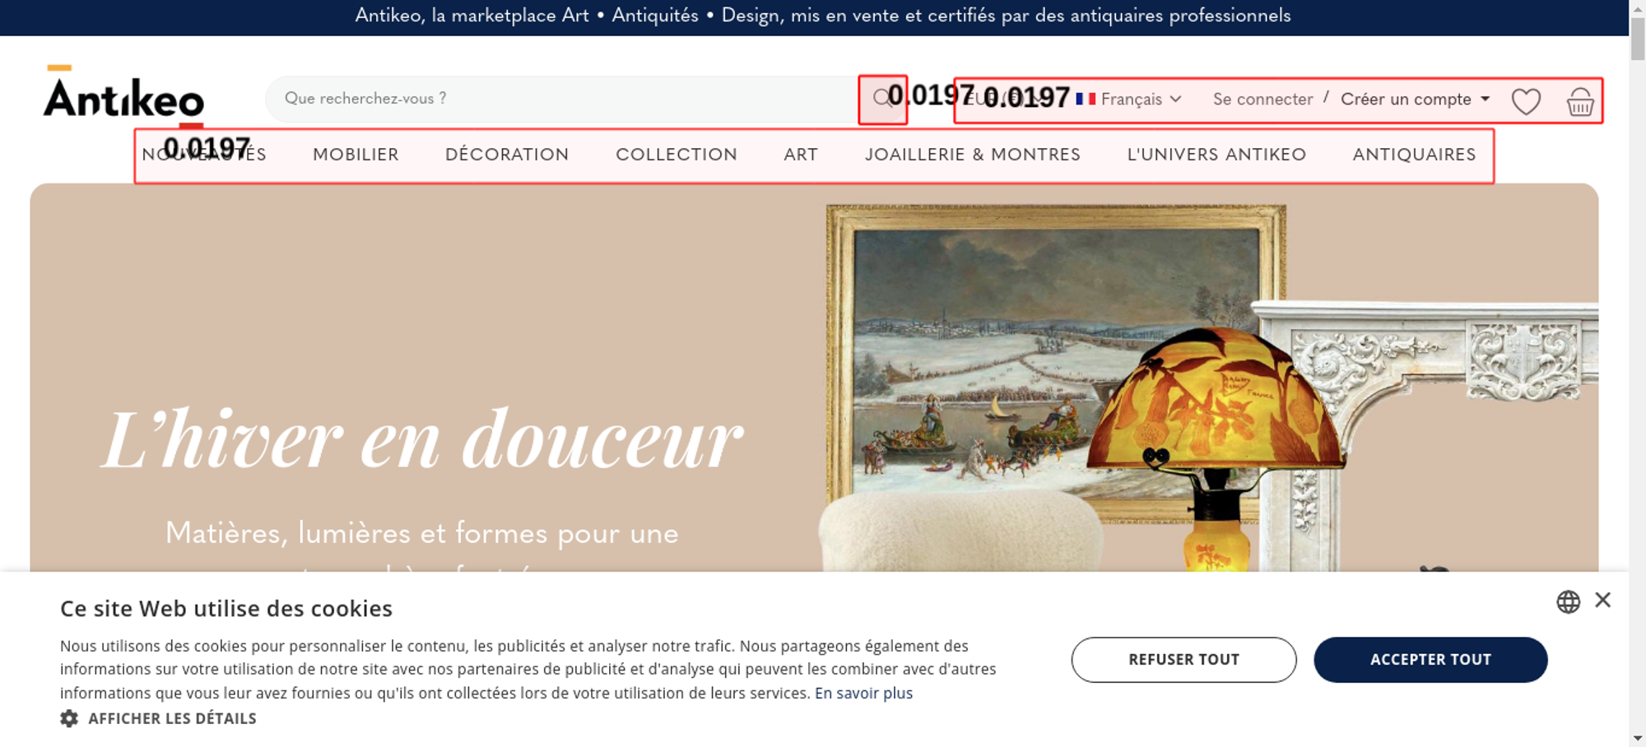Click the search magnifier icon
Image resolution: width=1646 pixels, height=747 pixels.
pos(882,99)
